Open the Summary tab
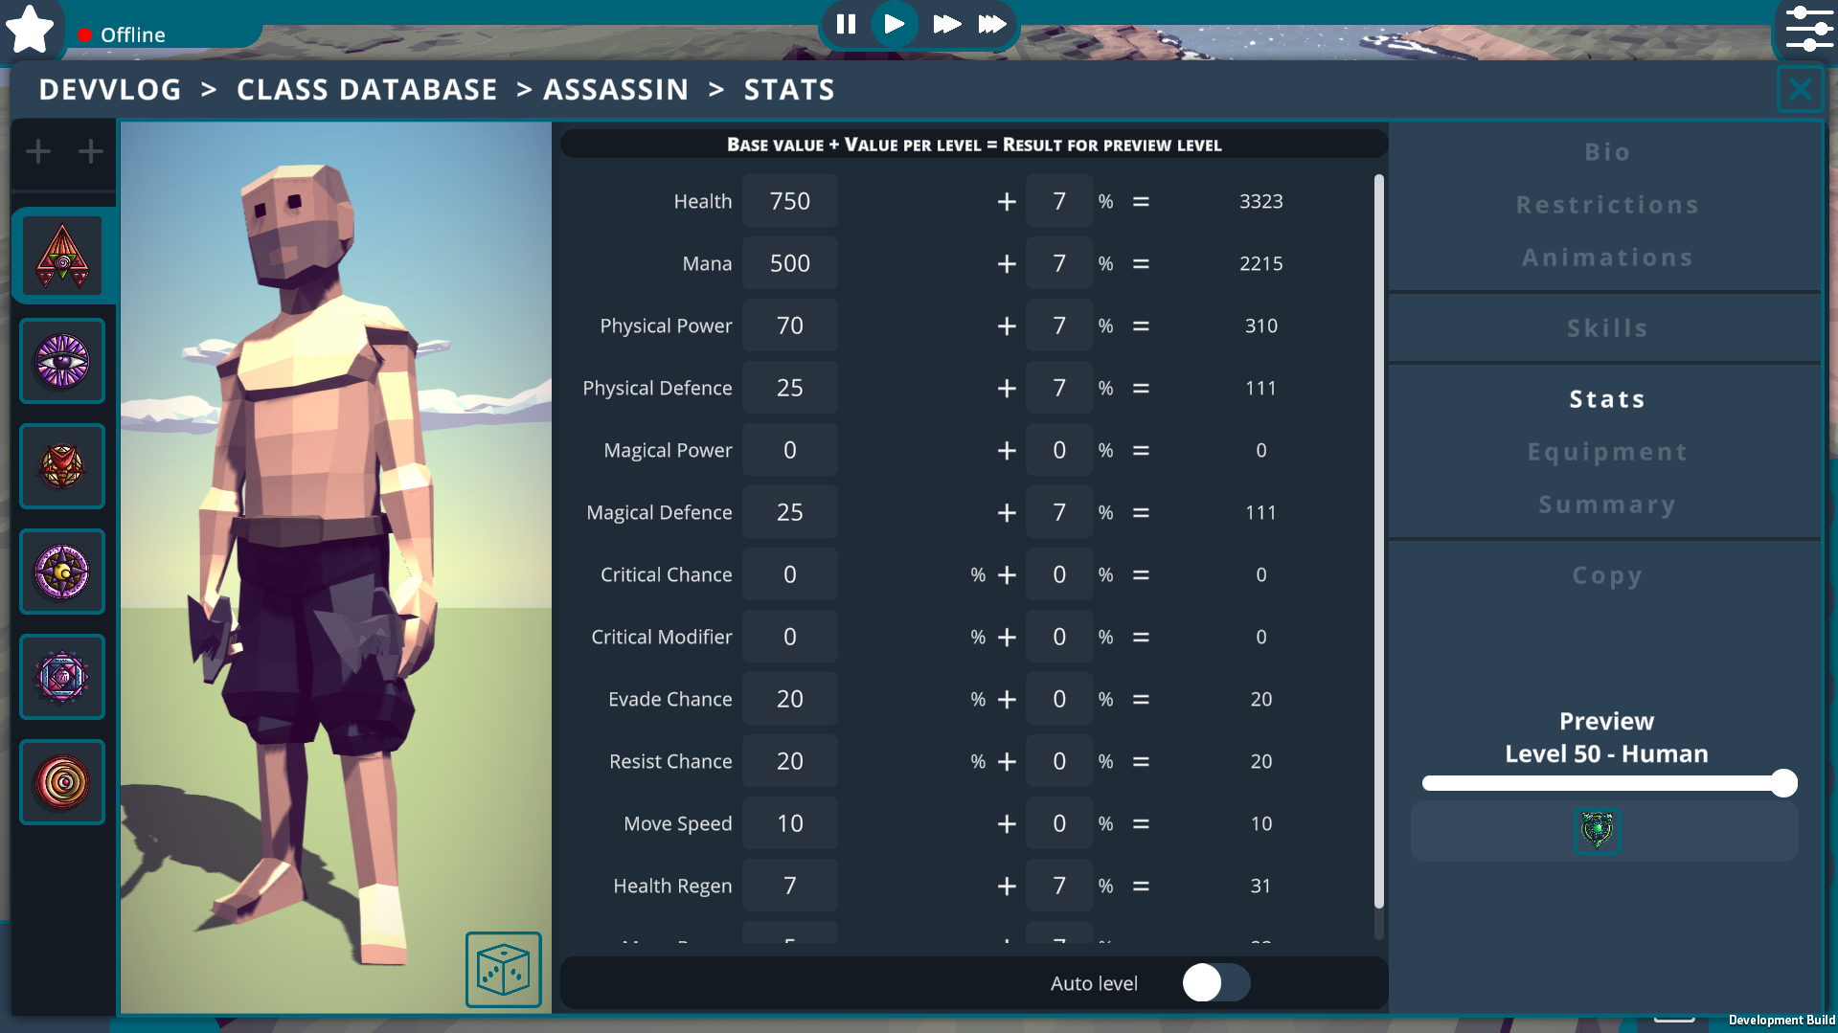The width and height of the screenshot is (1838, 1033). pos(1607,505)
